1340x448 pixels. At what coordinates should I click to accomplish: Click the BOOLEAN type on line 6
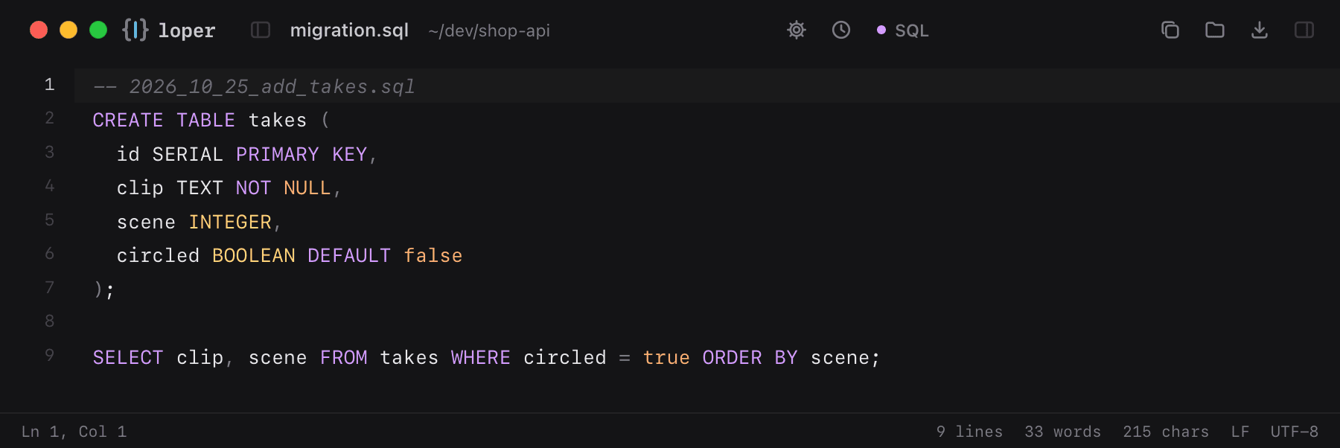pos(254,255)
